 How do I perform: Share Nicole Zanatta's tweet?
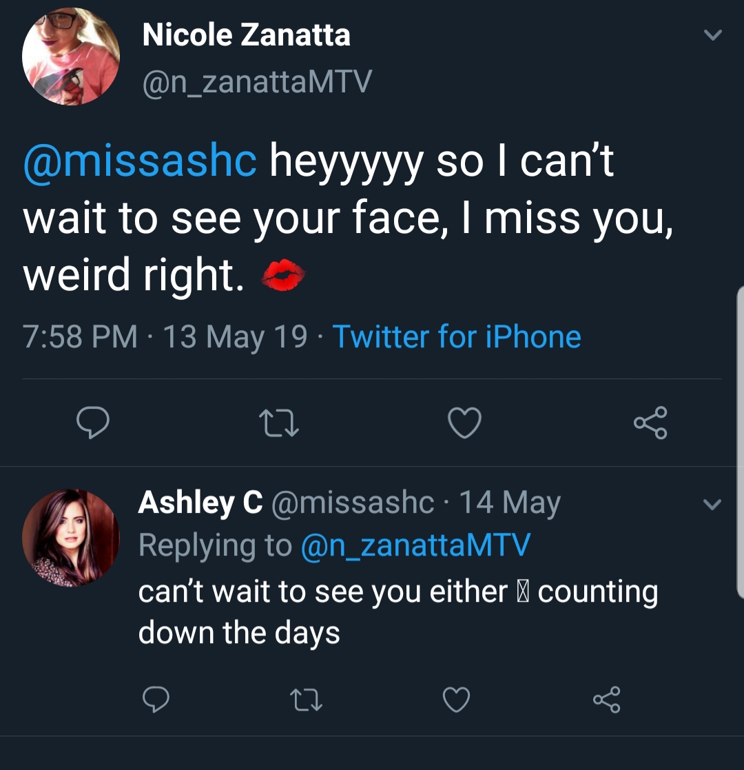click(650, 423)
